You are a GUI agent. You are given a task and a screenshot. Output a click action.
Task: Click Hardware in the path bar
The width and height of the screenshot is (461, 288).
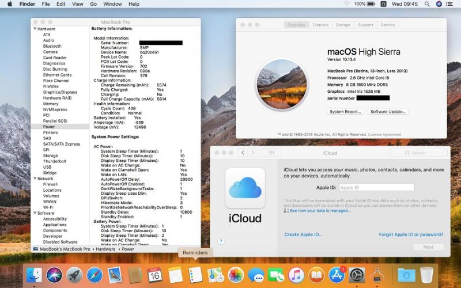(x=105, y=249)
